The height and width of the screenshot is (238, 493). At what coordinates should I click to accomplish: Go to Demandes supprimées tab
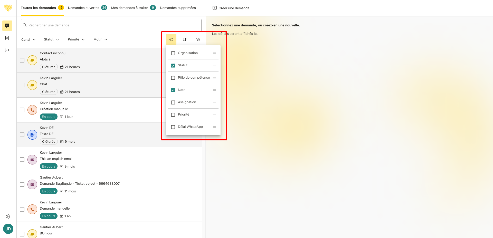pyautogui.click(x=178, y=8)
